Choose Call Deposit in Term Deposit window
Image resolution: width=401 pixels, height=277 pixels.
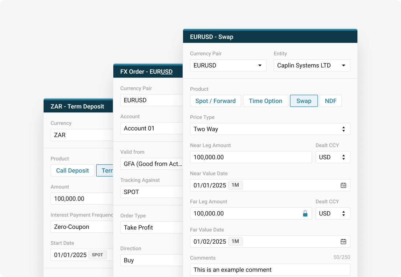72,170
